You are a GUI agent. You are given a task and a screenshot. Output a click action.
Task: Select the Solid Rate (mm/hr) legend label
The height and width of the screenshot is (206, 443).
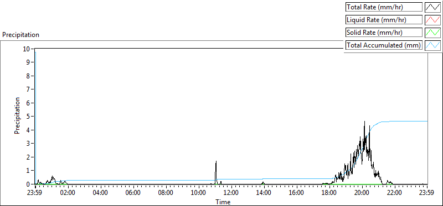click(x=384, y=33)
